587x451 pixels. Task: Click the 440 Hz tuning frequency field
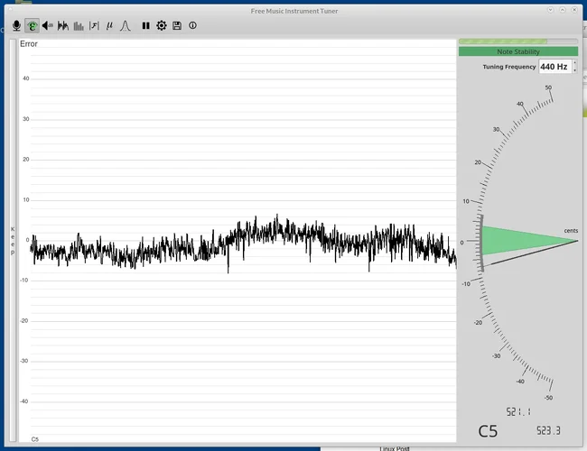[554, 67]
